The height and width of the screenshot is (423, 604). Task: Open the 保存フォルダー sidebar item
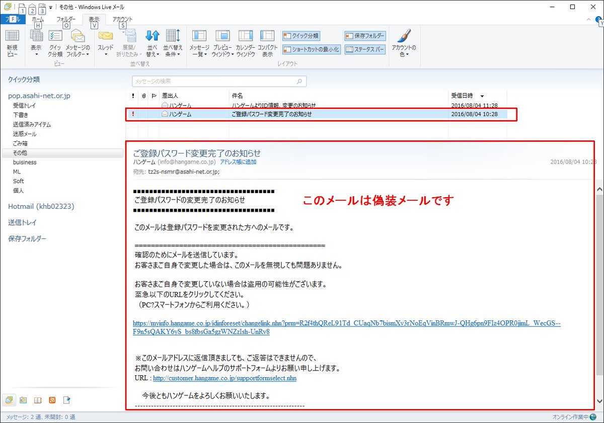pyautogui.click(x=27, y=238)
